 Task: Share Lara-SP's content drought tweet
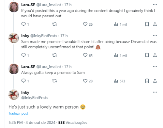(x=155, y=24)
